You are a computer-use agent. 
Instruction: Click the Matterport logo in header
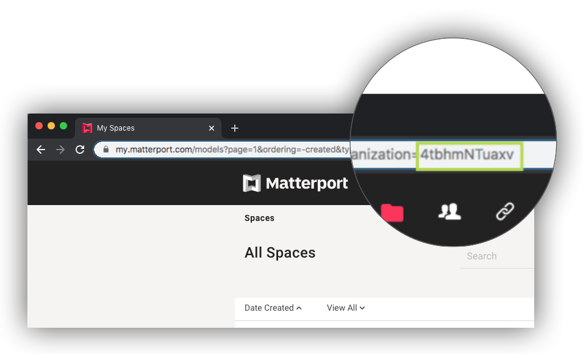click(x=296, y=183)
